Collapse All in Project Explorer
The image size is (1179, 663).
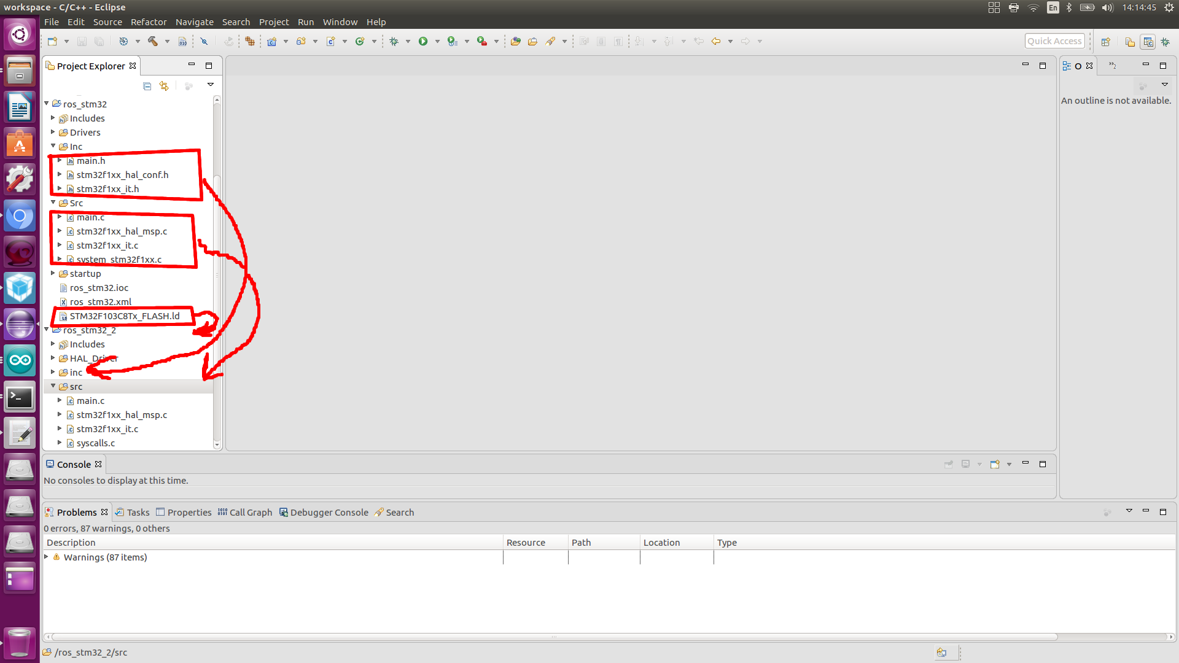[147, 86]
